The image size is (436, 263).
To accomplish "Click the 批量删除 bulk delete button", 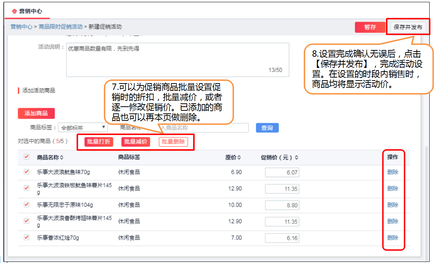I will click(173, 142).
